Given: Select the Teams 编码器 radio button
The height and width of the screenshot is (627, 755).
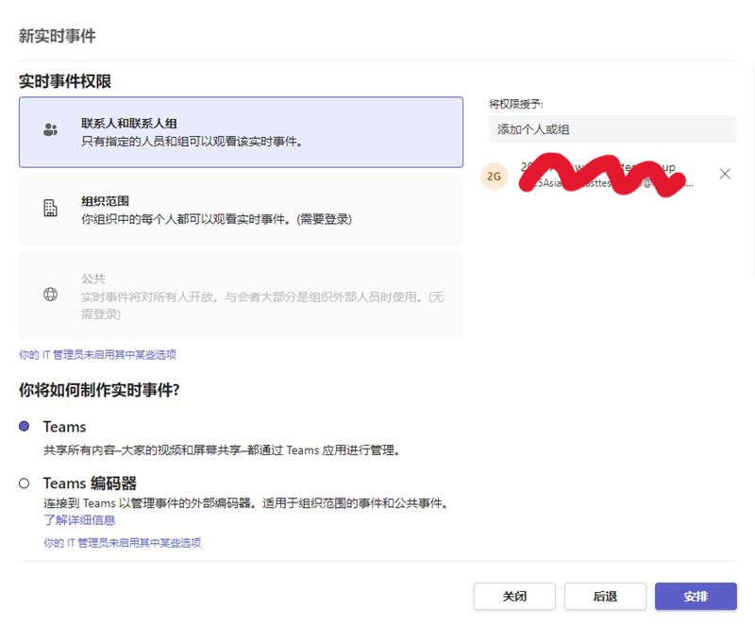Looking at the screenshot, I should click(x=25, y=483).
